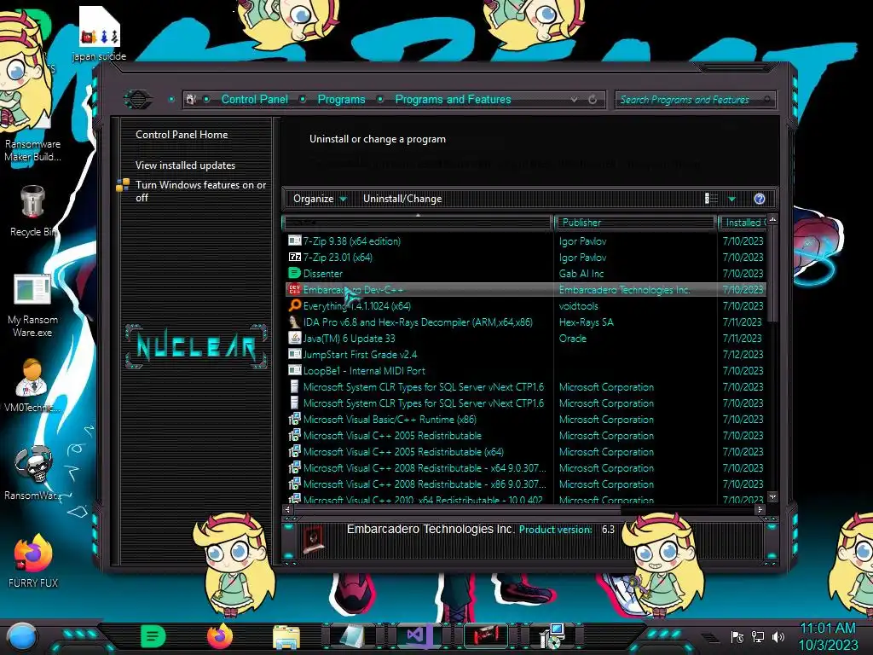Select Microsoft Visual C++ 2005 Redistributable row
Image resolution: width=873 pixels, height=655 pixels.
coord(527,435)
